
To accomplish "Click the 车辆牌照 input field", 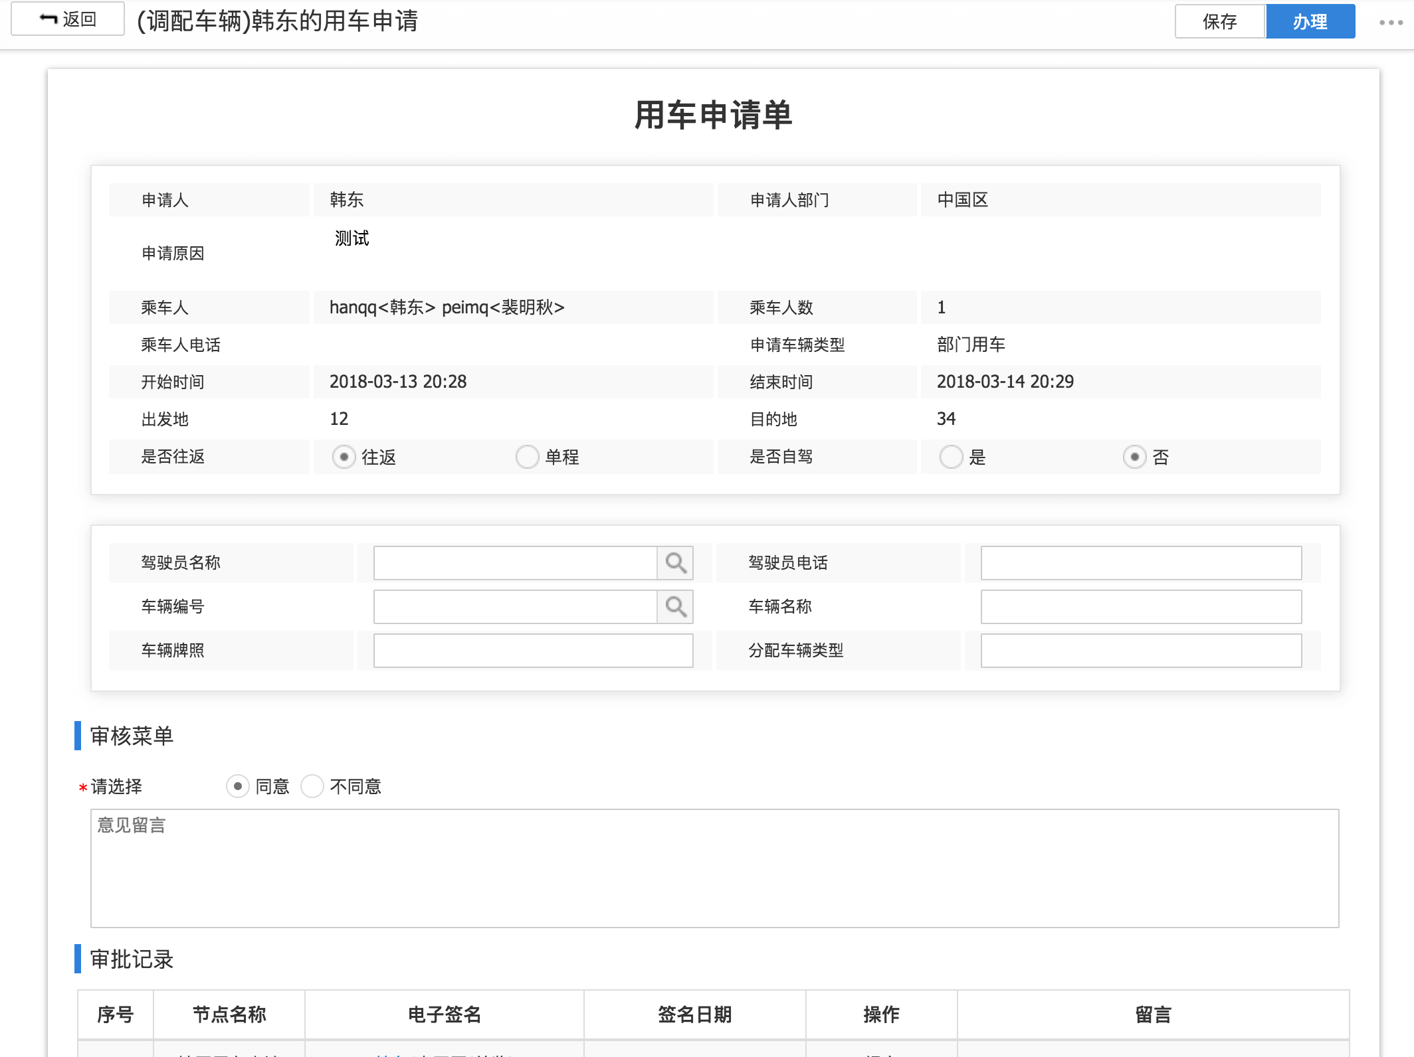I will pos(533,651).
